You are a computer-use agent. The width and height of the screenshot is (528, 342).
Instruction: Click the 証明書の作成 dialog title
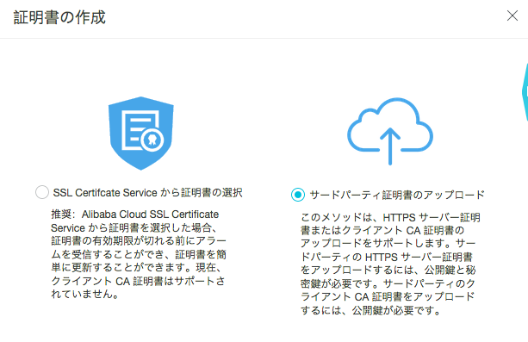coord(59,17)
